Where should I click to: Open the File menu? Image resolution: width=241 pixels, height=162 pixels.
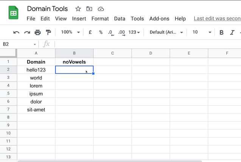pos(31,19)
